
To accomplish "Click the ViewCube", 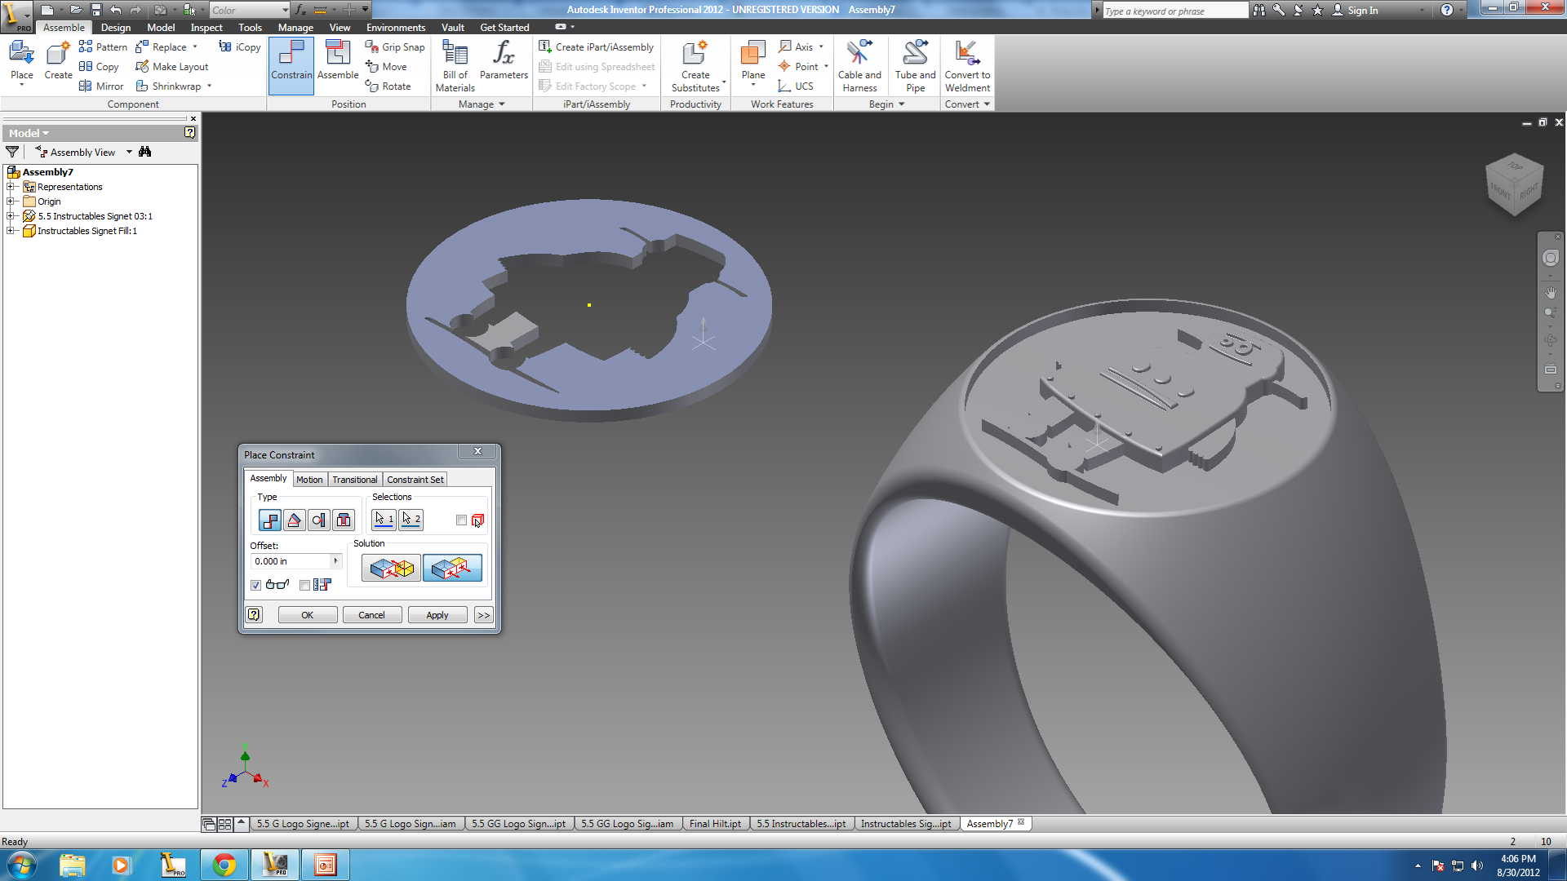I will click(1515, 185).
